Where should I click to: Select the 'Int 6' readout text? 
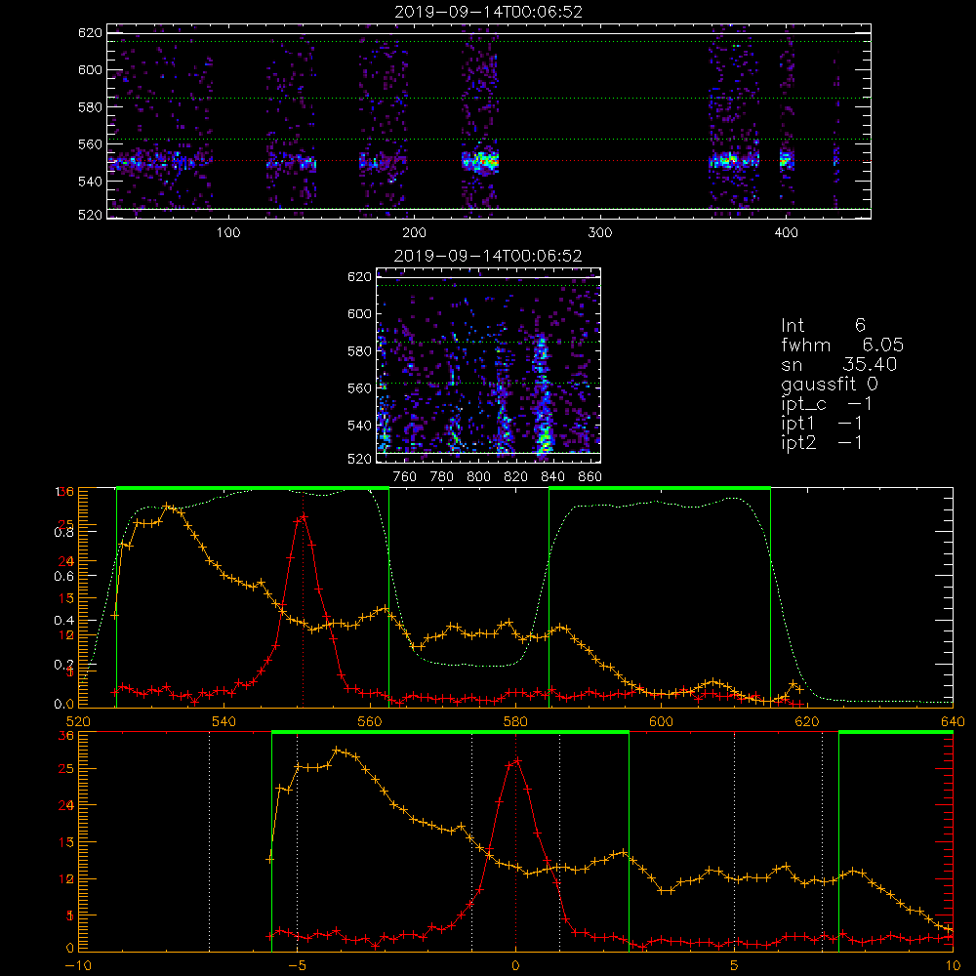coord(823,325)
